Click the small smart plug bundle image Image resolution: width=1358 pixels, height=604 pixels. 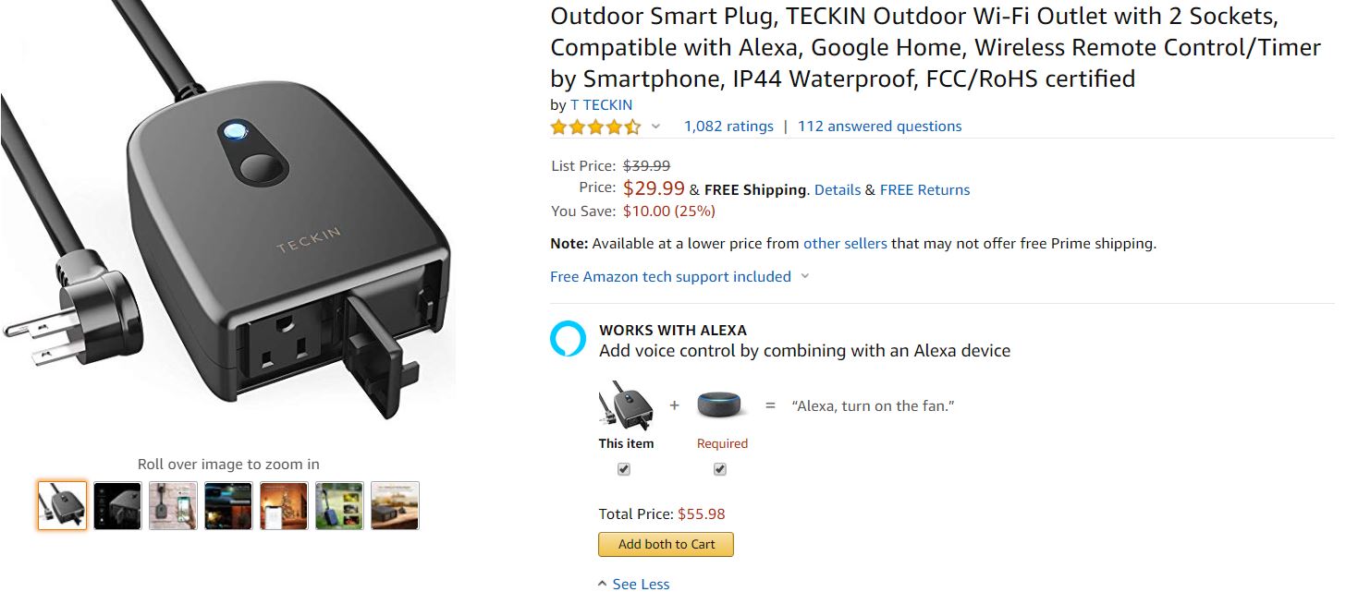(x=626, y=406)
